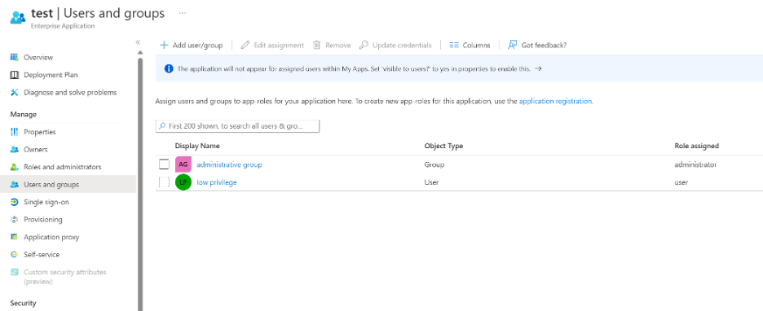763x311 pixels.
Task: Select Owners in the Manage section
Action: pos(36,150)
